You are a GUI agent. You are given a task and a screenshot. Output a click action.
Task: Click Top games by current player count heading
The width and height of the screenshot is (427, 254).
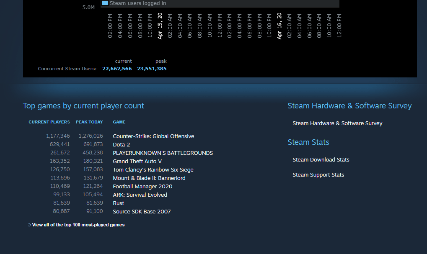click(83, 106)
